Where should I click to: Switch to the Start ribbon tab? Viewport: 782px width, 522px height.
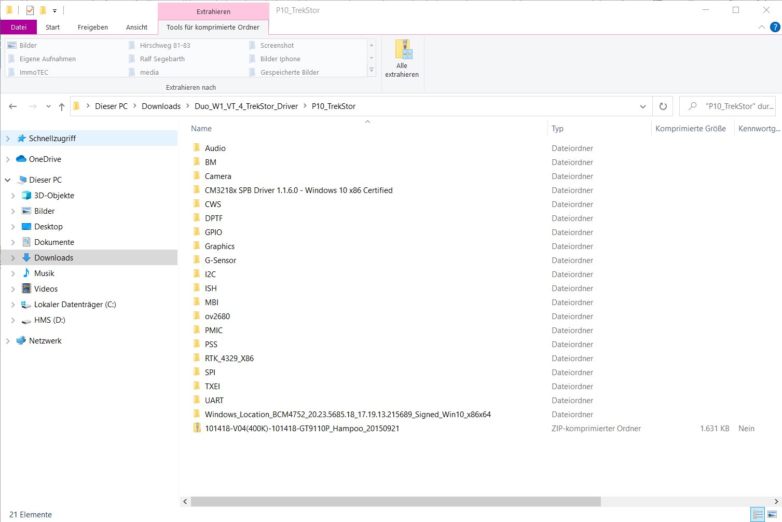pos(52,27)
